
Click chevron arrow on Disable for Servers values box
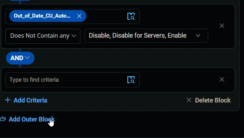pyautogui.click(x=198, y=35)
